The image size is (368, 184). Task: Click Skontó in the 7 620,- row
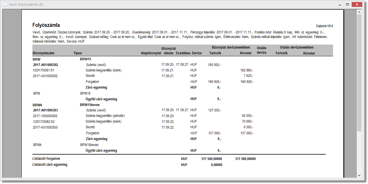pyautogui.click(x=90, y=76)
